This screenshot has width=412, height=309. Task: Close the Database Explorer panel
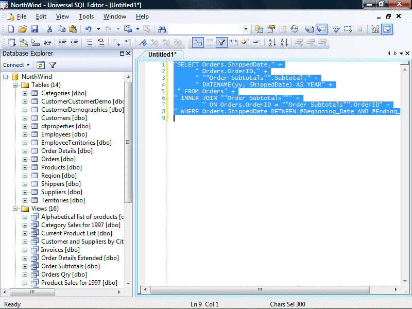point(128,54)
